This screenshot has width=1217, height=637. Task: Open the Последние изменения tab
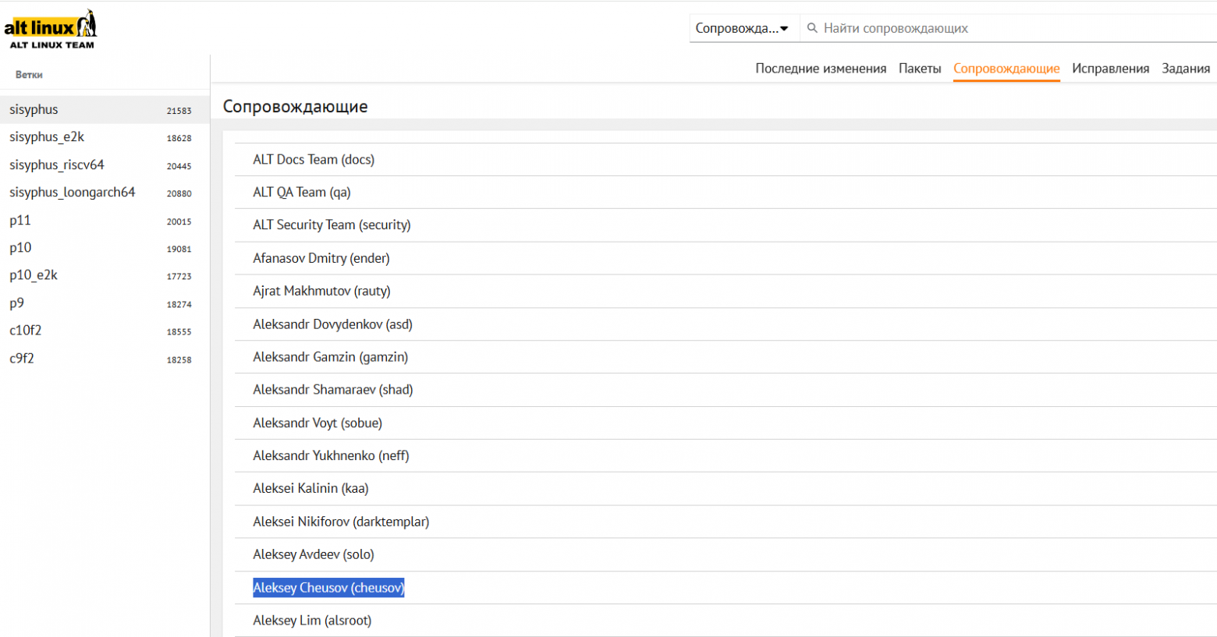[x=821, y=69]
